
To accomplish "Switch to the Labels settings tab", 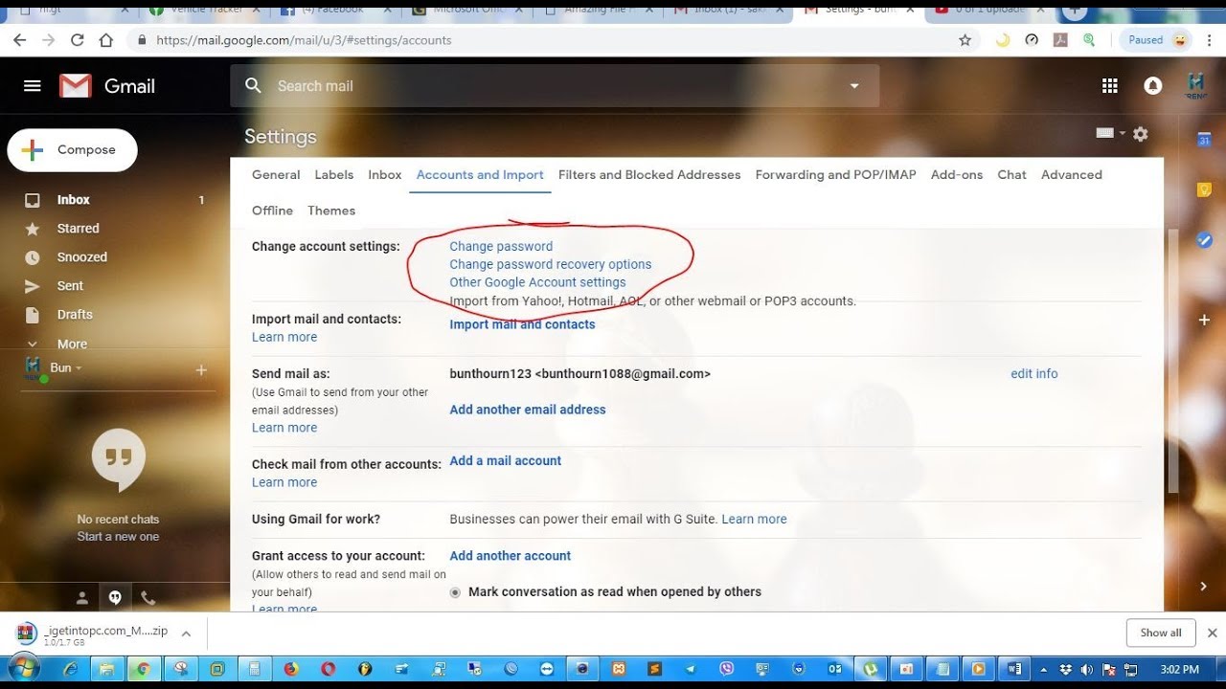I will click(x=334, y=174).
